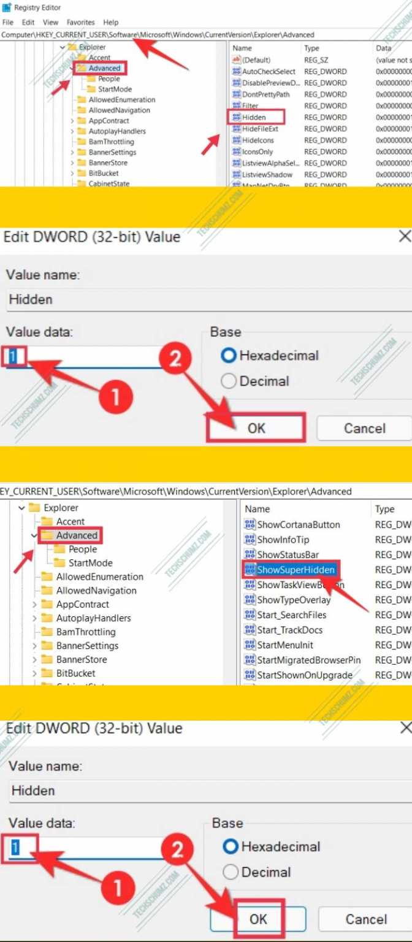Viewport: 412px width, 942px height.
Task: Open the Edit menu
Action: pos(27,22)
